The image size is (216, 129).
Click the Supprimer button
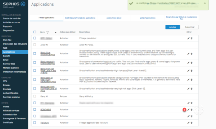click(190, 27)
